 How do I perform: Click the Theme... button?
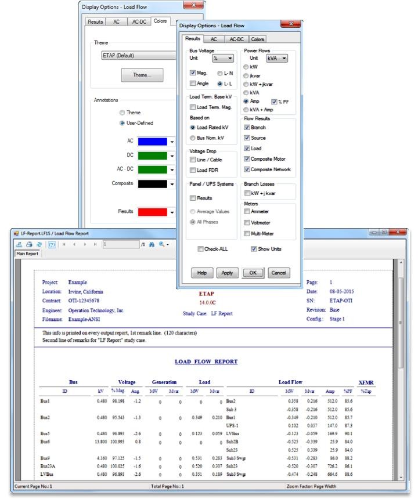click(142, 75)
